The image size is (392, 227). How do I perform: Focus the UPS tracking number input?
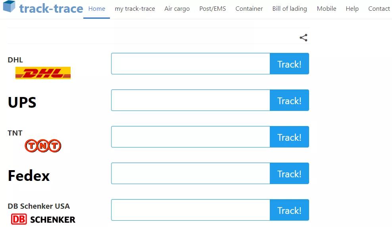190,100
